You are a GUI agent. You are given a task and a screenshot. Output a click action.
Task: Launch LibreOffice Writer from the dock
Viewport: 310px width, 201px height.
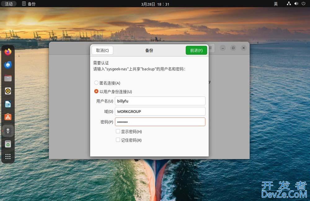tap(8, 104)
